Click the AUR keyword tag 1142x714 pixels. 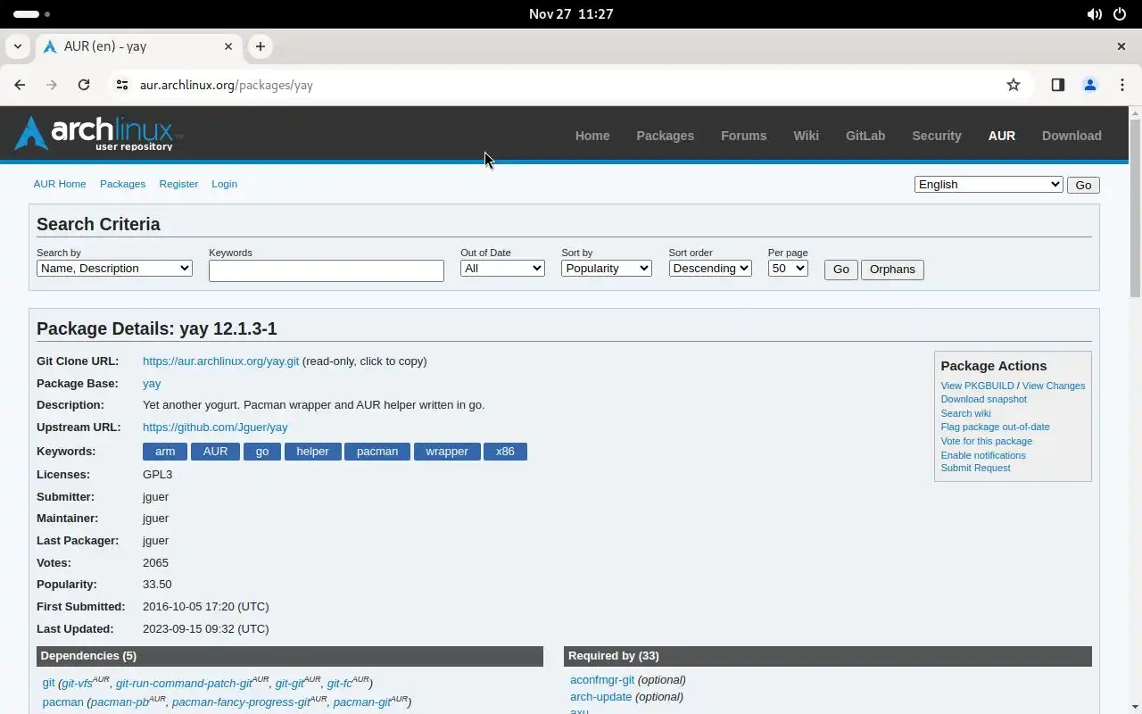[215, 452]
